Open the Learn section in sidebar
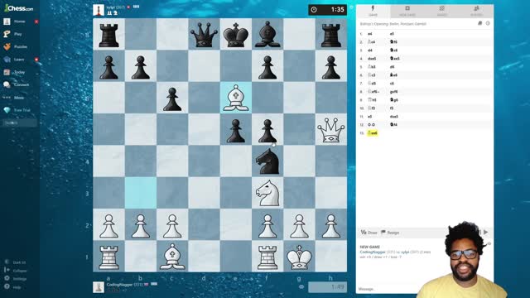Viewport: 530px width, 298px height. tap(19, 60)
